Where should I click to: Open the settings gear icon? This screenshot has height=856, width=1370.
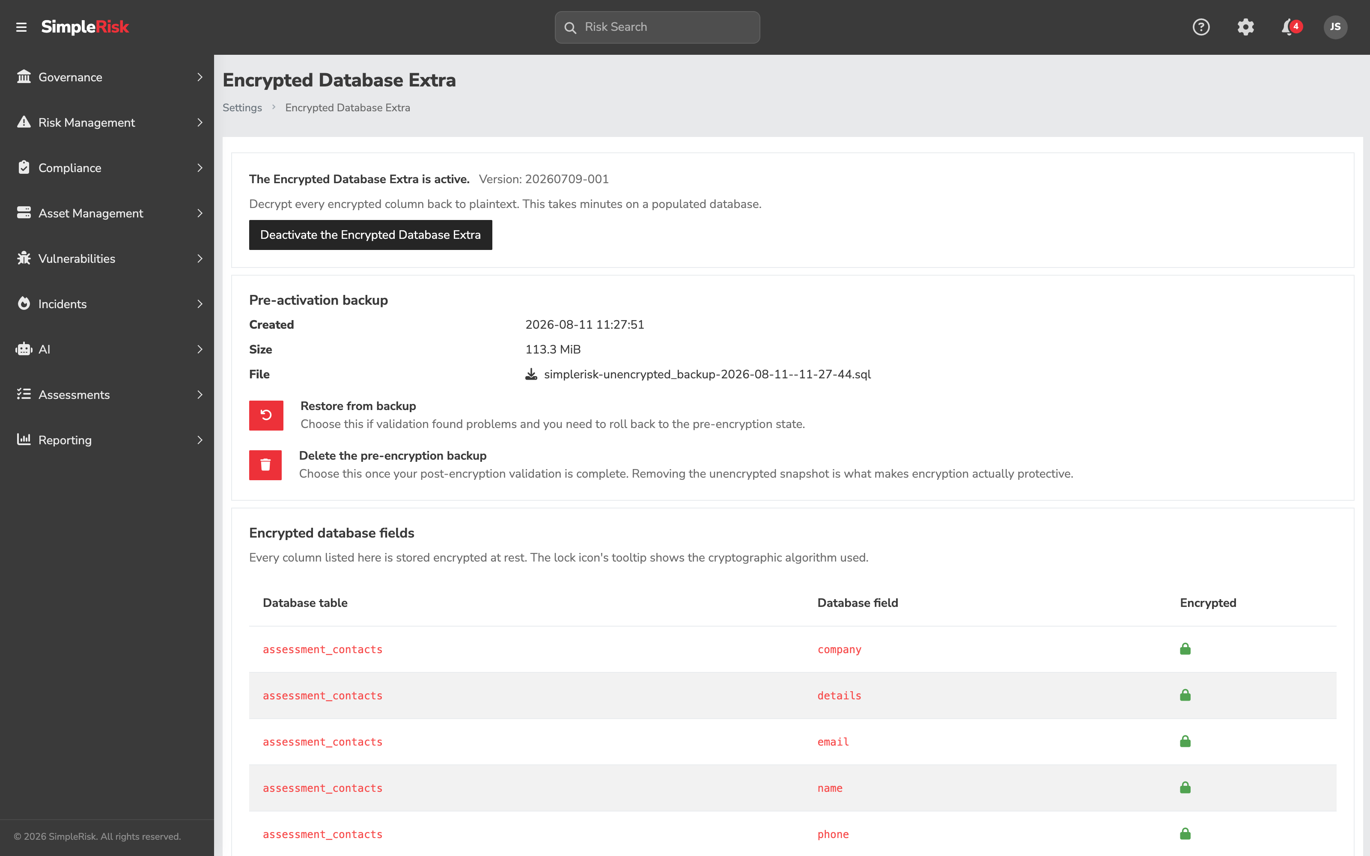1245,27
